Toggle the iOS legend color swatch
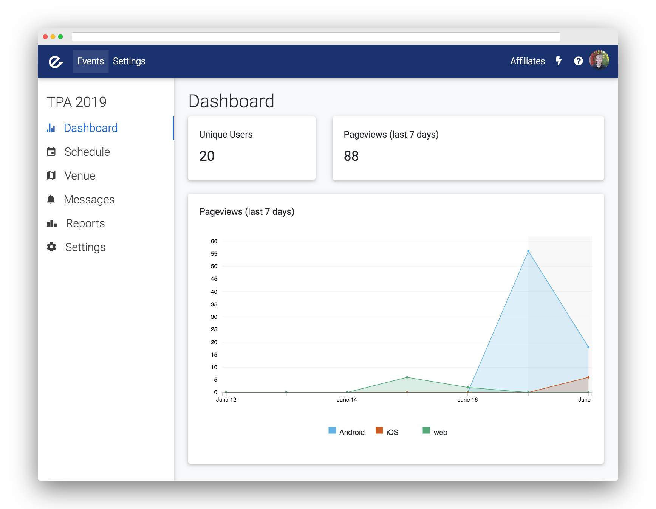The image size is (656, 509). (379, 430)
